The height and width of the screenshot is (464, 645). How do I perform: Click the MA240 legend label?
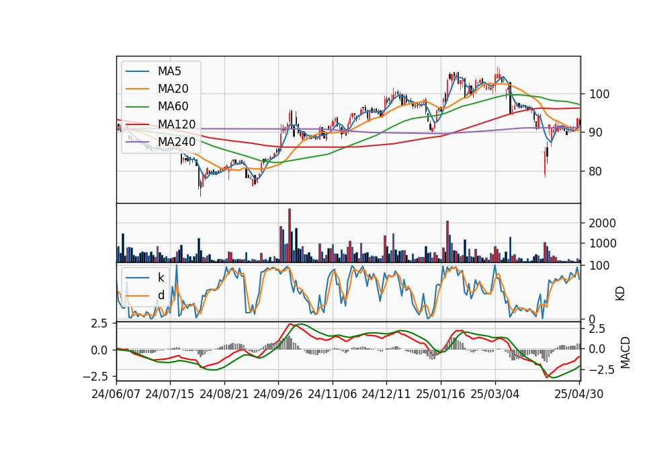(x=177, y=142)
